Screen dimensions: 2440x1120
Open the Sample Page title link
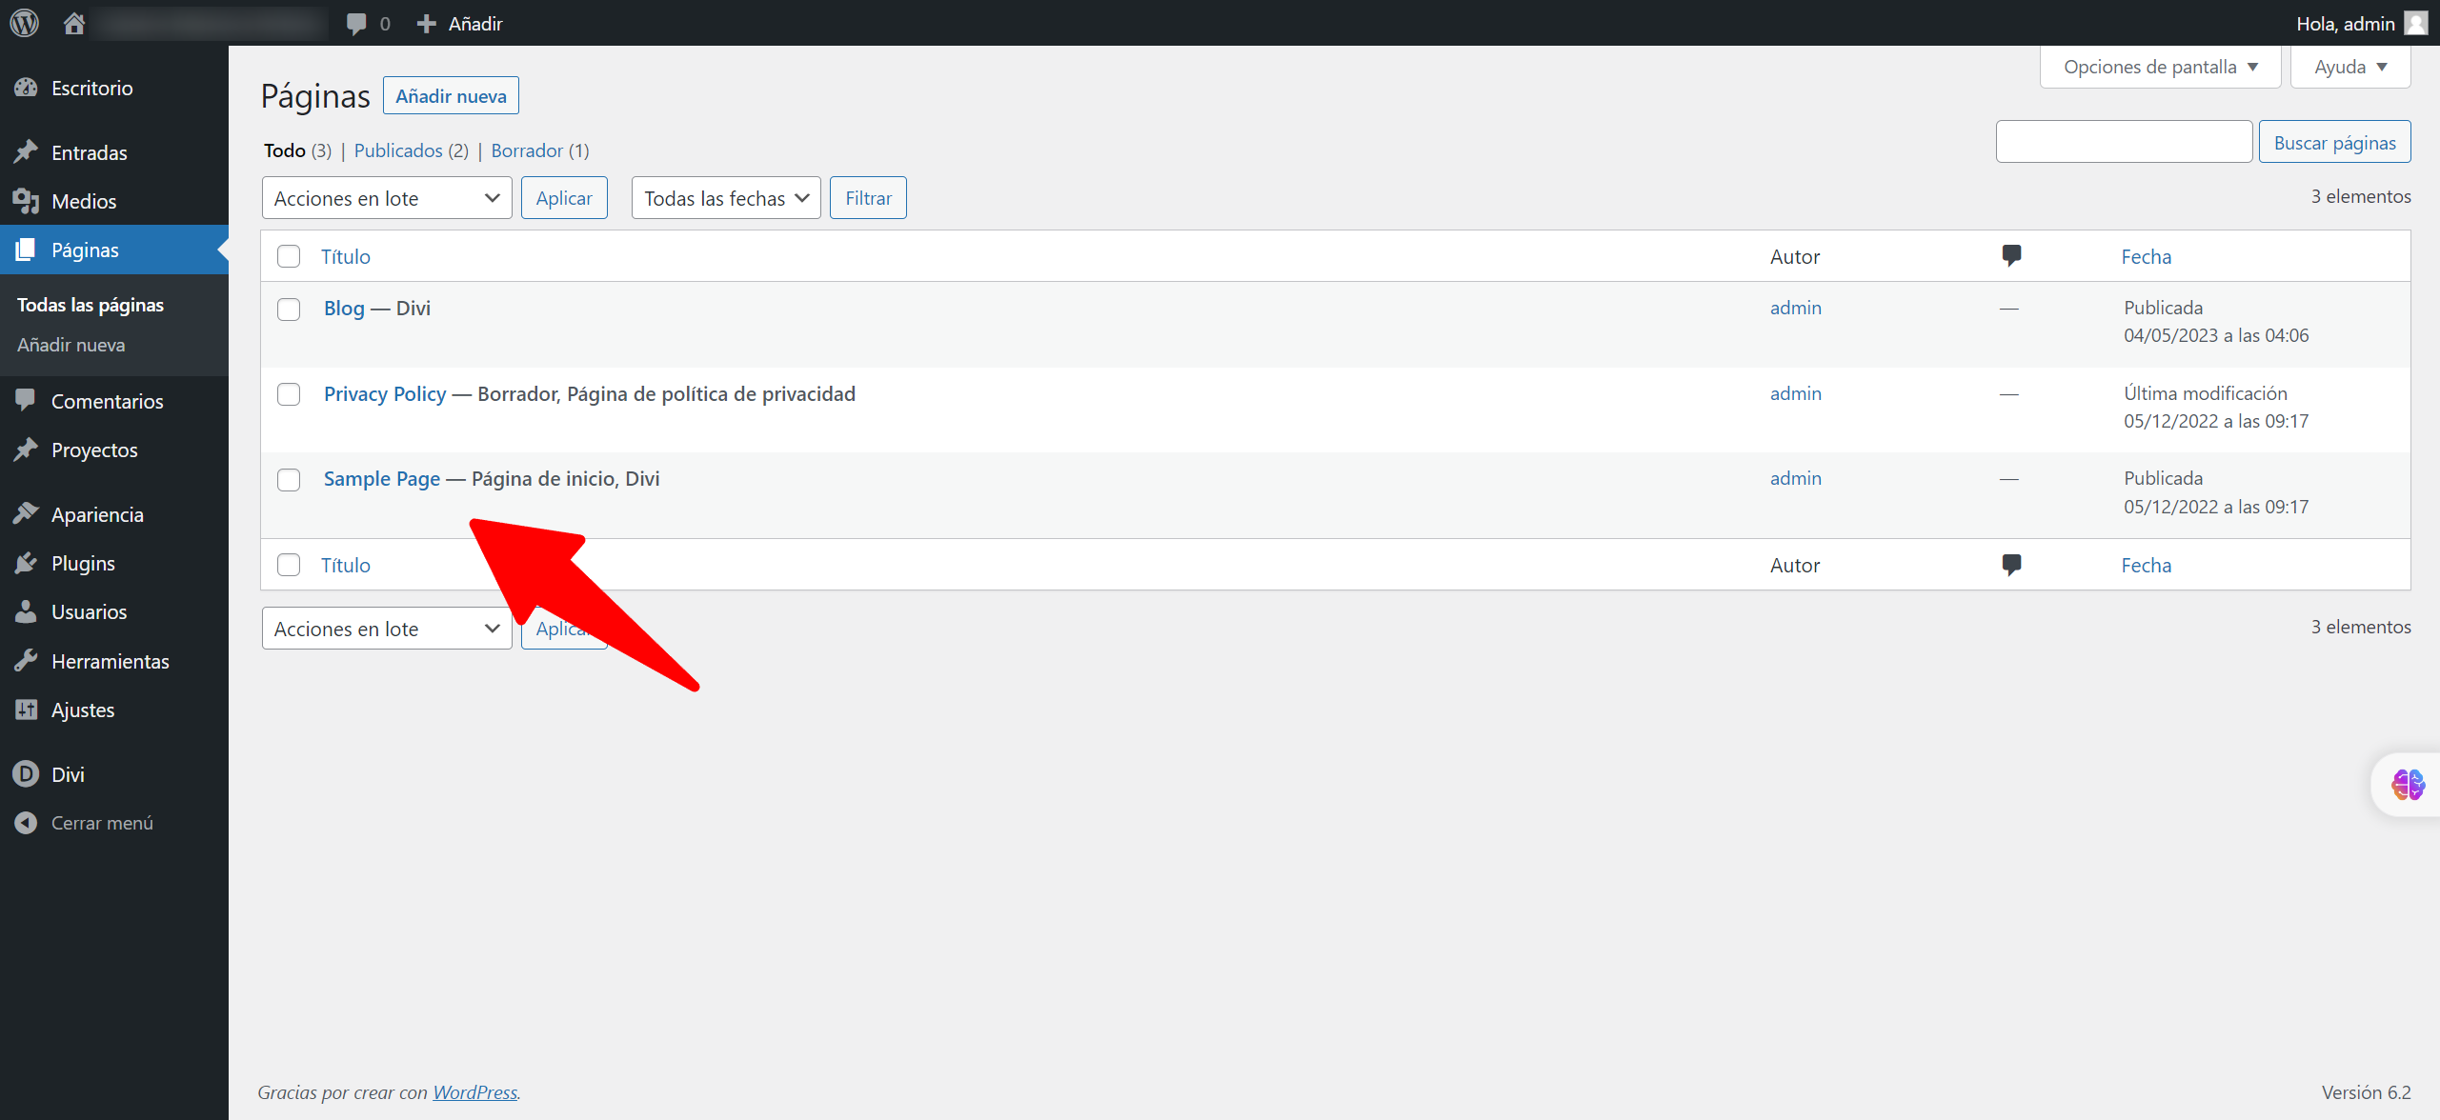[x=381, y=479]
